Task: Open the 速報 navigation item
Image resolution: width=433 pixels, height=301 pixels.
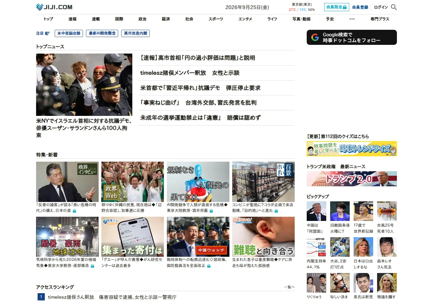Action: click(72, 19)
